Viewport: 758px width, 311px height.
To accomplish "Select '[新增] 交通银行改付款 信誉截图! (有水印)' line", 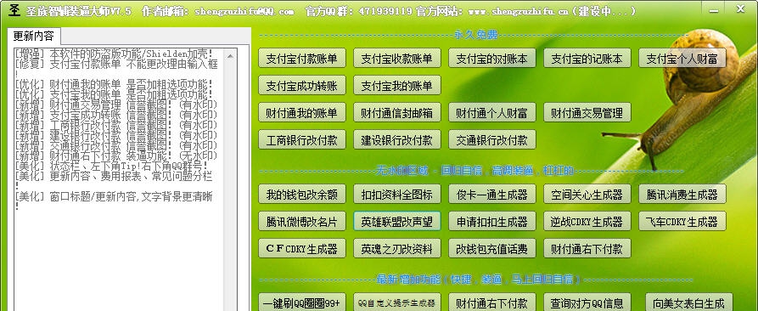I will tap(116, 145).
